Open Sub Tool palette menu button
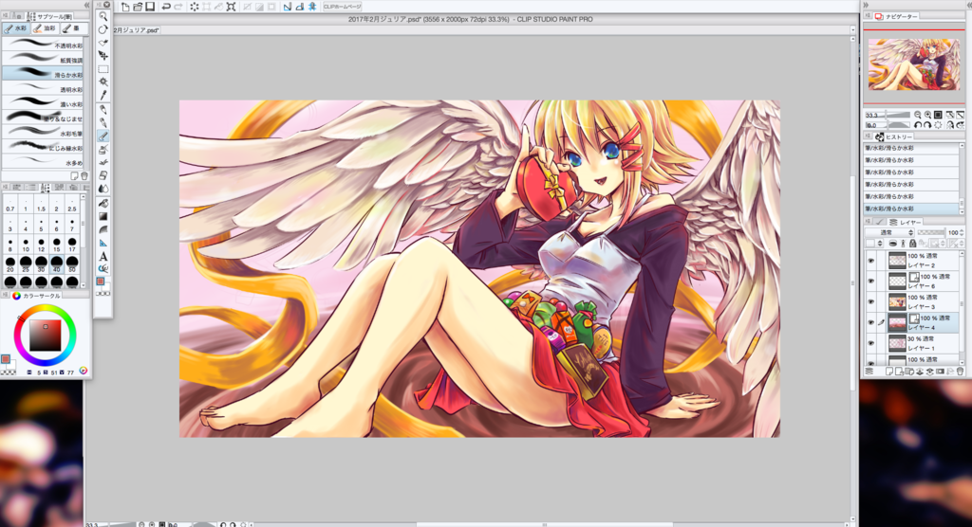This screenshot has height=527, width=972. pos(6,16)
